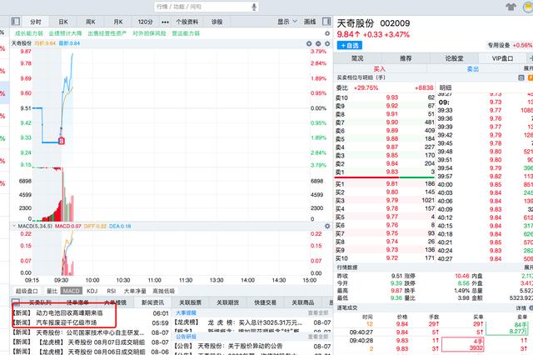Open the 关联商品 tab

(303, 302)
